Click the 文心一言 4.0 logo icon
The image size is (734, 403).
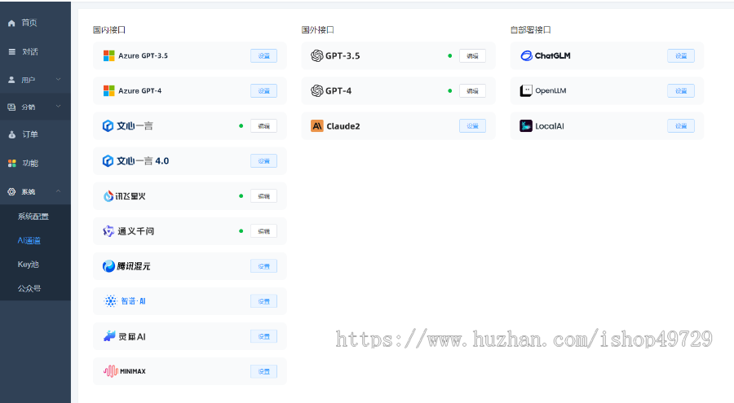tap(108, 161)
